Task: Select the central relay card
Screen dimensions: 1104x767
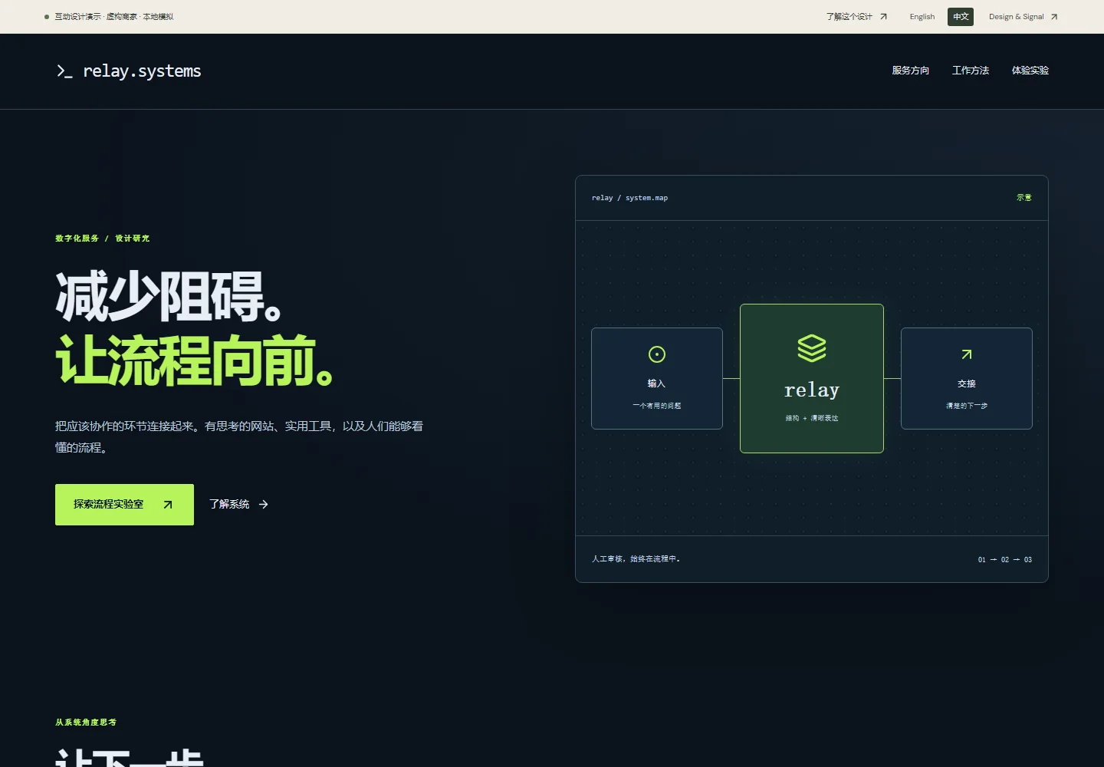Action: [x=812, y=379]
